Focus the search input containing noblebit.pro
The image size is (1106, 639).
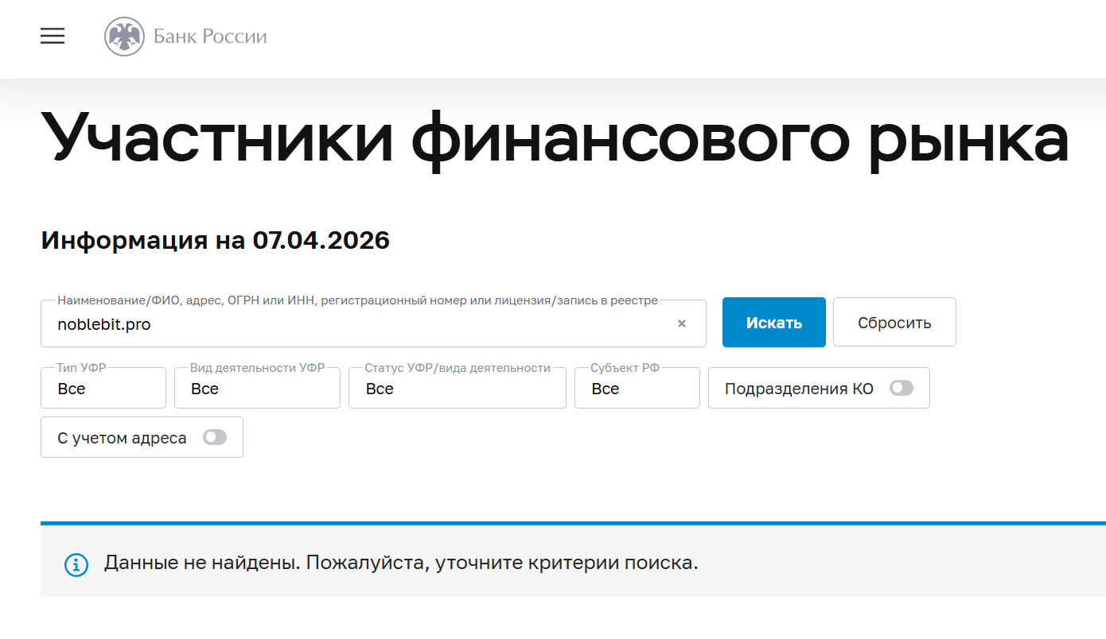pyautogui.click(x=318, y=324)
